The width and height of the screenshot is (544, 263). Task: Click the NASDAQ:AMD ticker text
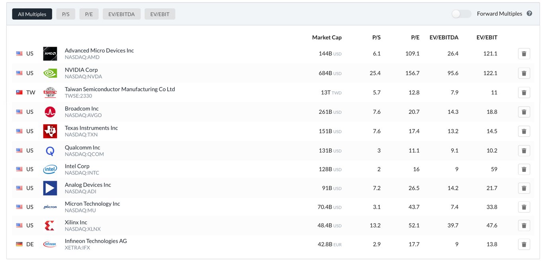click(82, 57)
